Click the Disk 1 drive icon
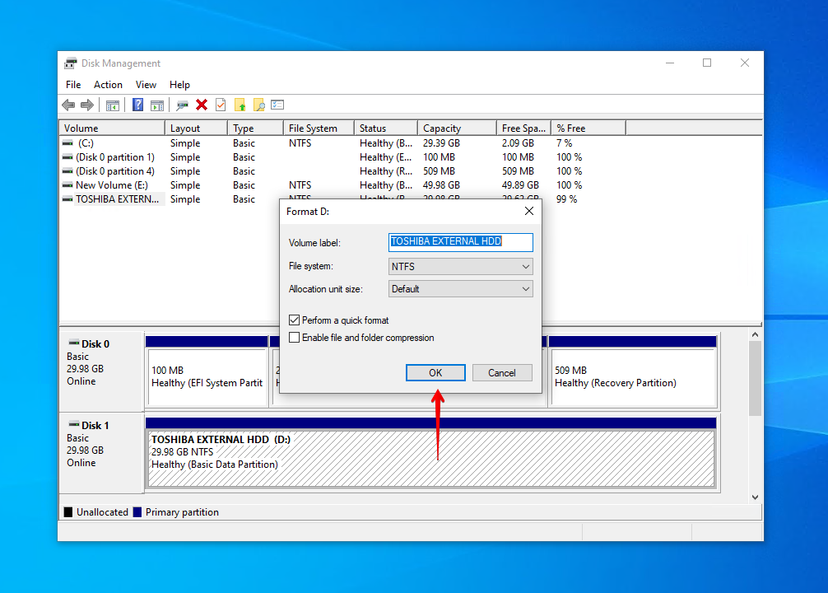Screen dimensions: 828x593 coord(74,424)
